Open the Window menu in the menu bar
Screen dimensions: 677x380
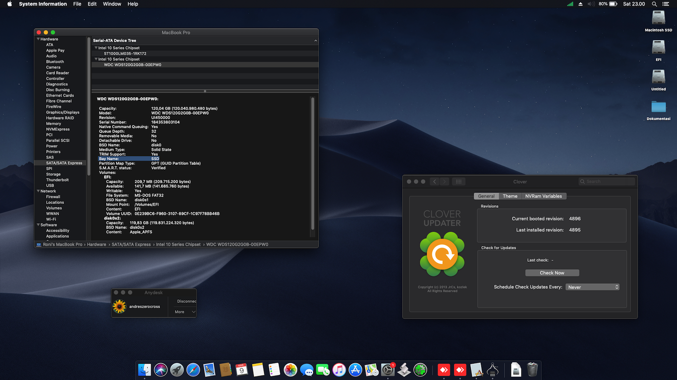(112, 4)
